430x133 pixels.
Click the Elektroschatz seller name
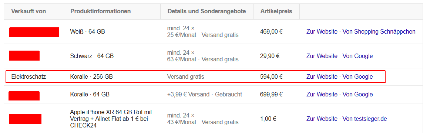click(28, 76)
